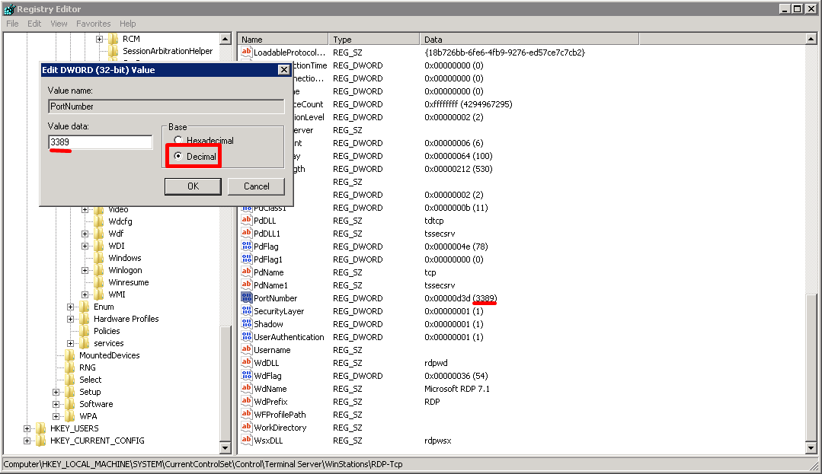Viewport: 822px width, 474px height.
Task: Open the Favorites menu
Action: 93,24
